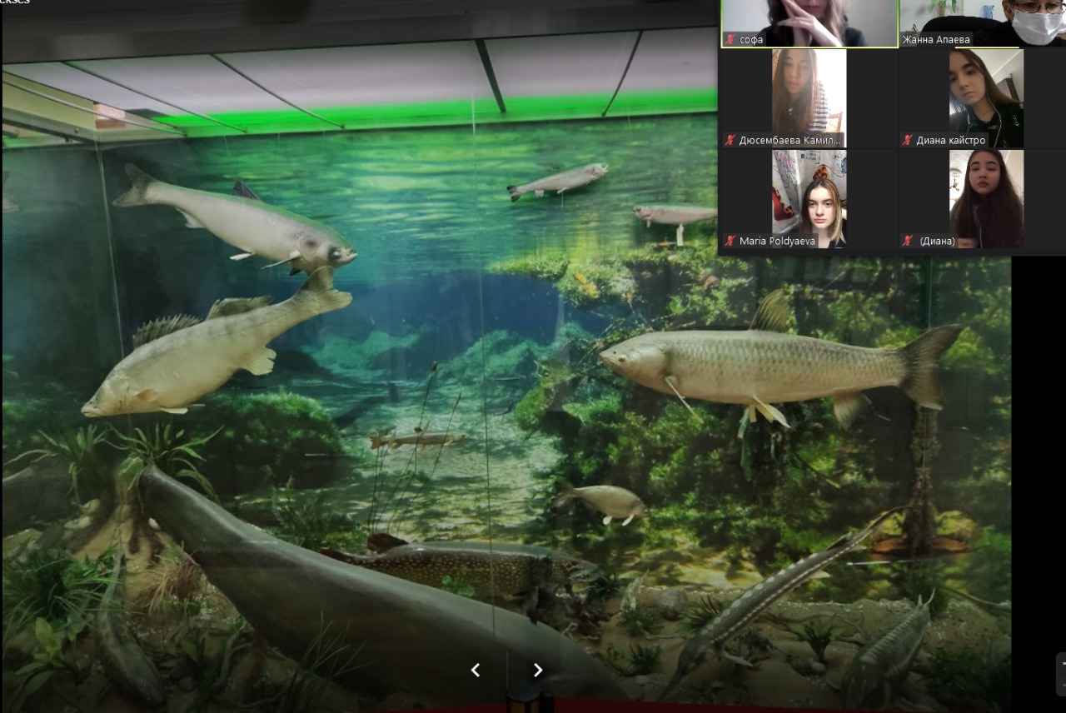Click the Дюсембаева Камил name label
This screenshot has width=1066, height=713.
(x=790, y=140)
